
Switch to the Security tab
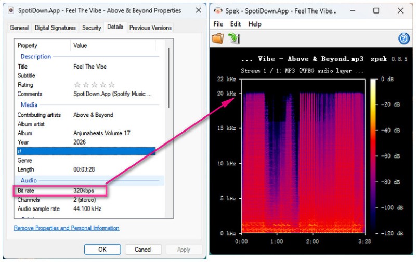[x=92, y=28]
